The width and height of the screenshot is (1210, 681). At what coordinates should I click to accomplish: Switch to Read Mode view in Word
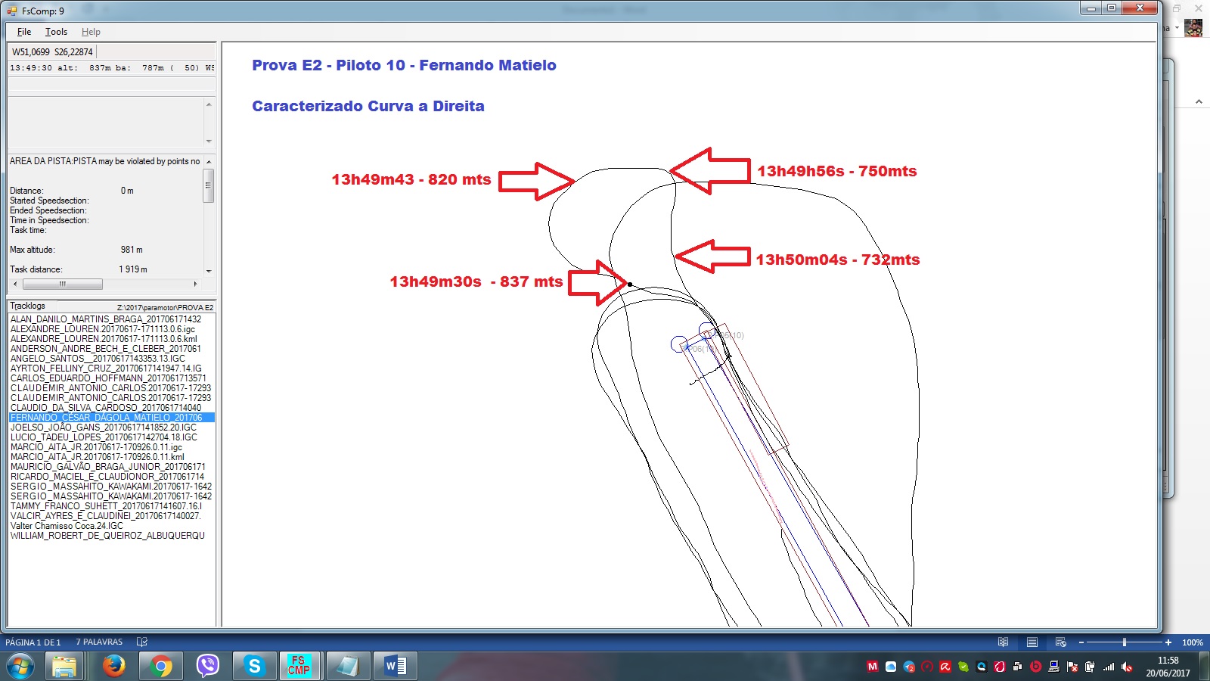tap(1003, 642)
